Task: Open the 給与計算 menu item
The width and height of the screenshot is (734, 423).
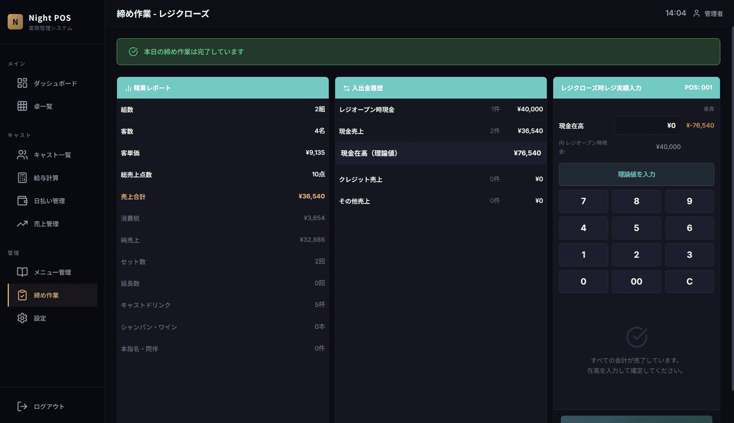Action: point(52,177)
